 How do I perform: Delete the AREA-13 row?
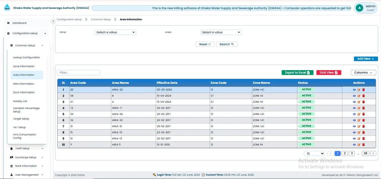[x=363, y=138]
